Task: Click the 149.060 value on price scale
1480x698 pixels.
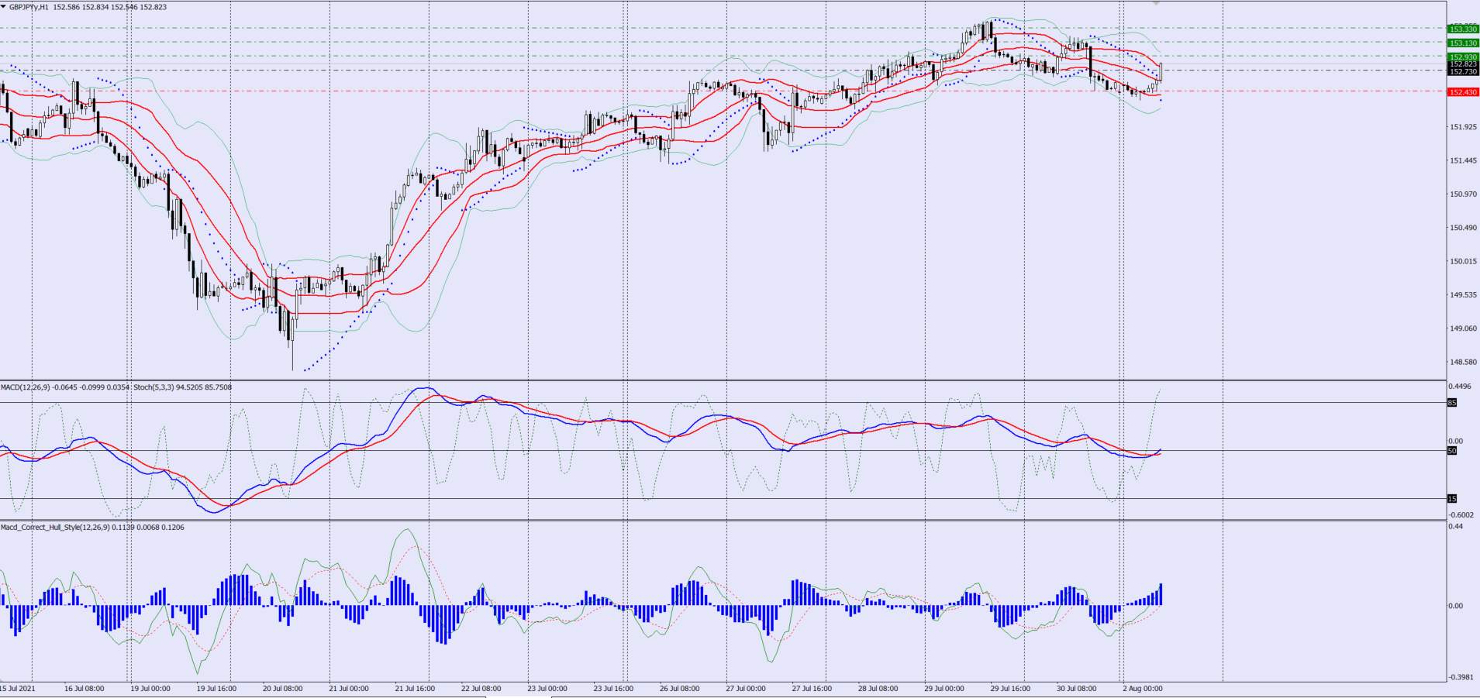Action: pyautogui.click(x=1463, y=328)
